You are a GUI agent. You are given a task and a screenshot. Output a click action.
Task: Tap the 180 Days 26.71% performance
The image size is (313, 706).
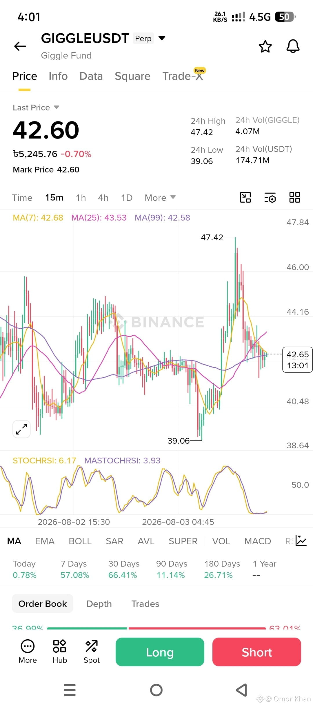point(222,569)
